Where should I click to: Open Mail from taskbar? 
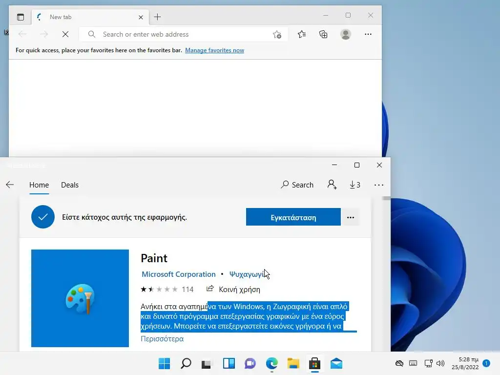(x=336, y=363)
